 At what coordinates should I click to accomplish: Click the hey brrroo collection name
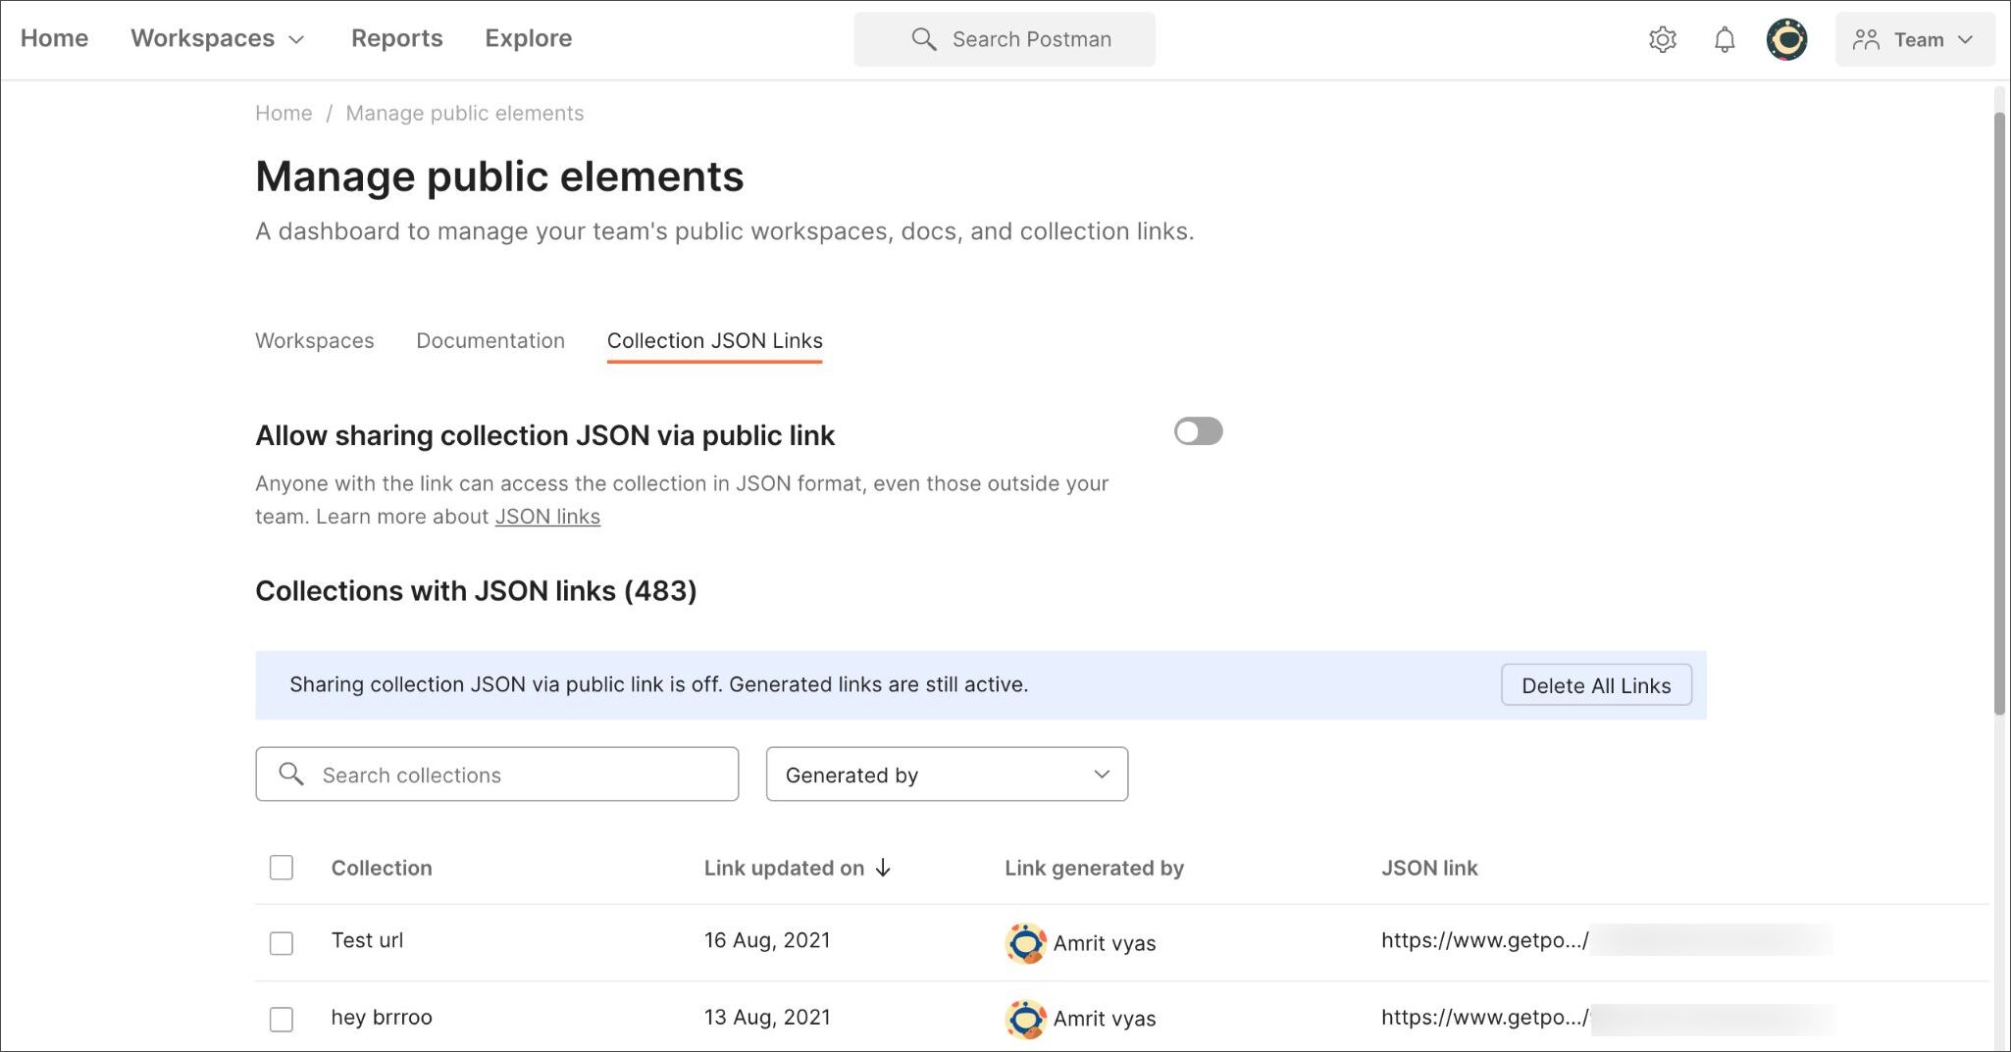(382, 1017)
